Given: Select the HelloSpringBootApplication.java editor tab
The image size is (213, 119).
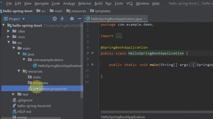Looking at the screenshot, I should point(116,19).
